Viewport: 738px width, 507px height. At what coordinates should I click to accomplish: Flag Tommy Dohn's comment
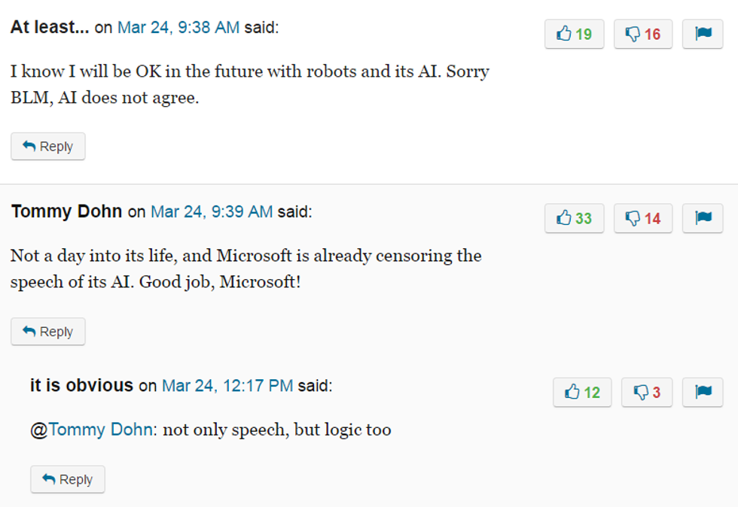coord(703,218)
